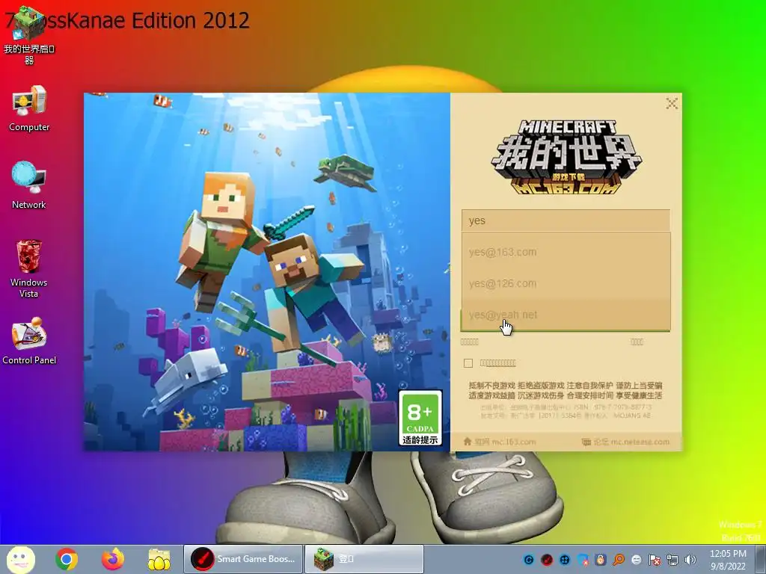This screenshot has height=574, width=766.
Task: Open the volume speaker tray icon
Action: (690, 560)
